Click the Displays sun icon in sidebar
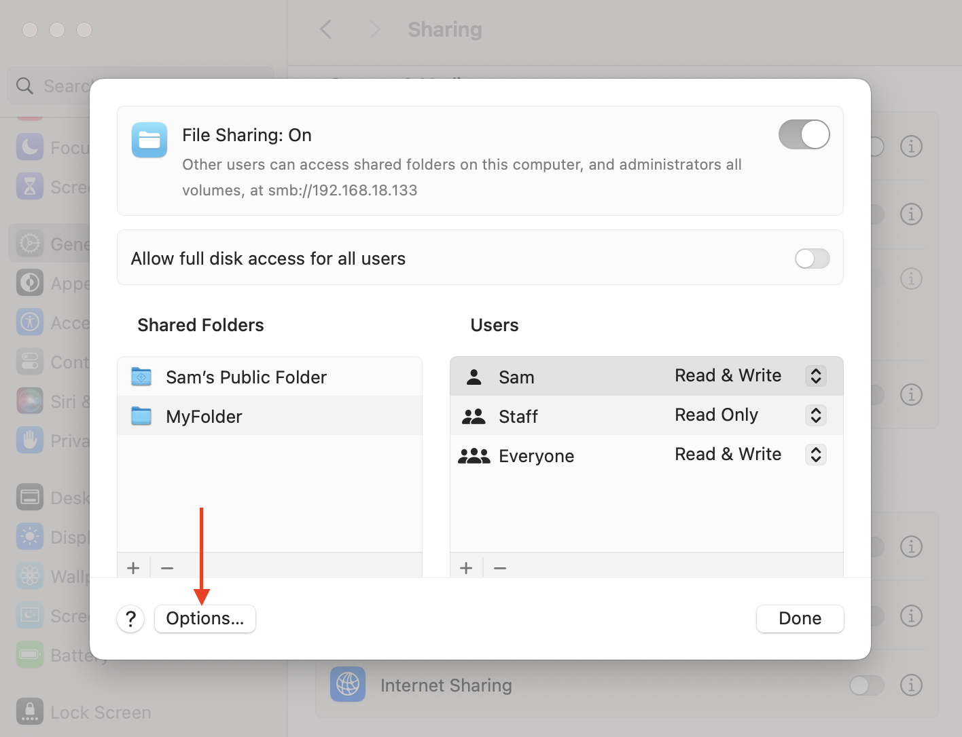Viewport: 962px width, 737px height. 30,537
